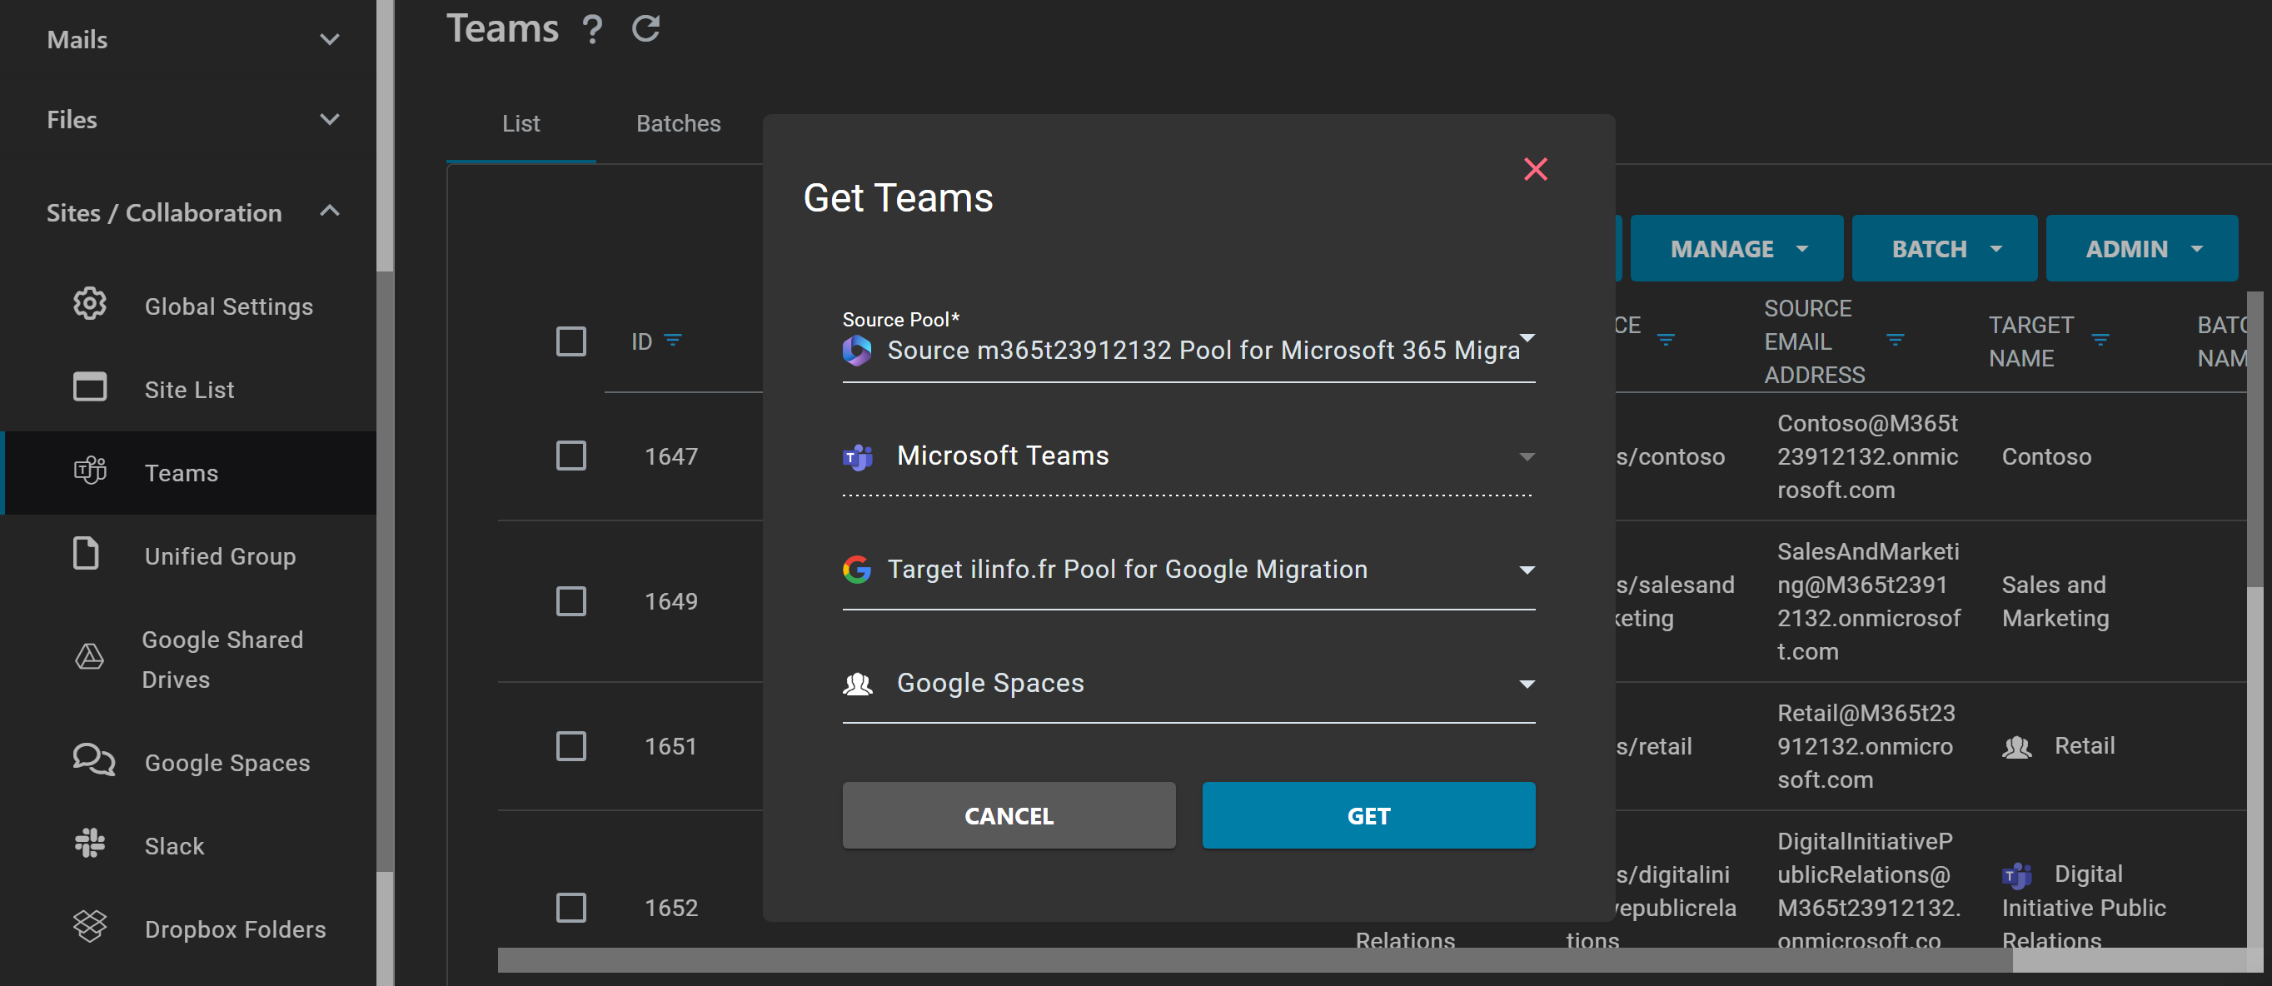Expand the Files sidebar section
The width and height of the screenshot is (2272, 986).
189,119
